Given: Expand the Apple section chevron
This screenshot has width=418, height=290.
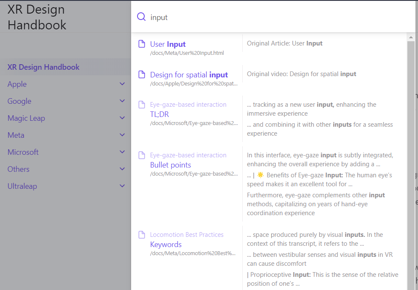Looking at the screenshot, I should 122,84.
